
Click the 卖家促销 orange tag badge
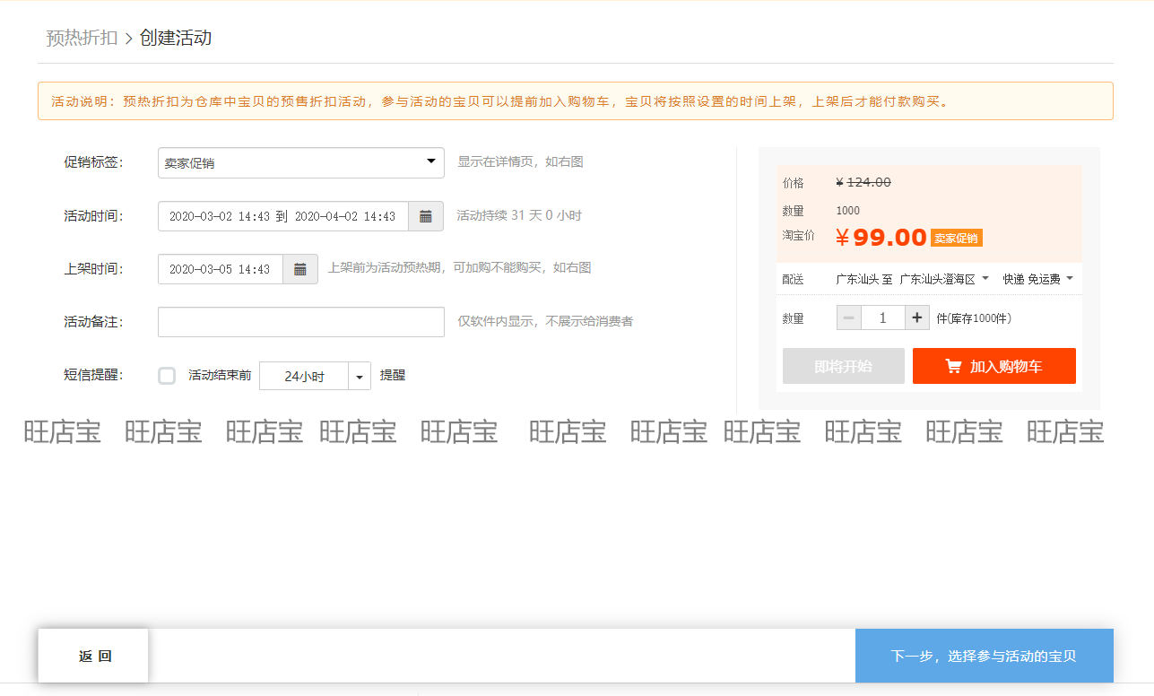point(957,238)
